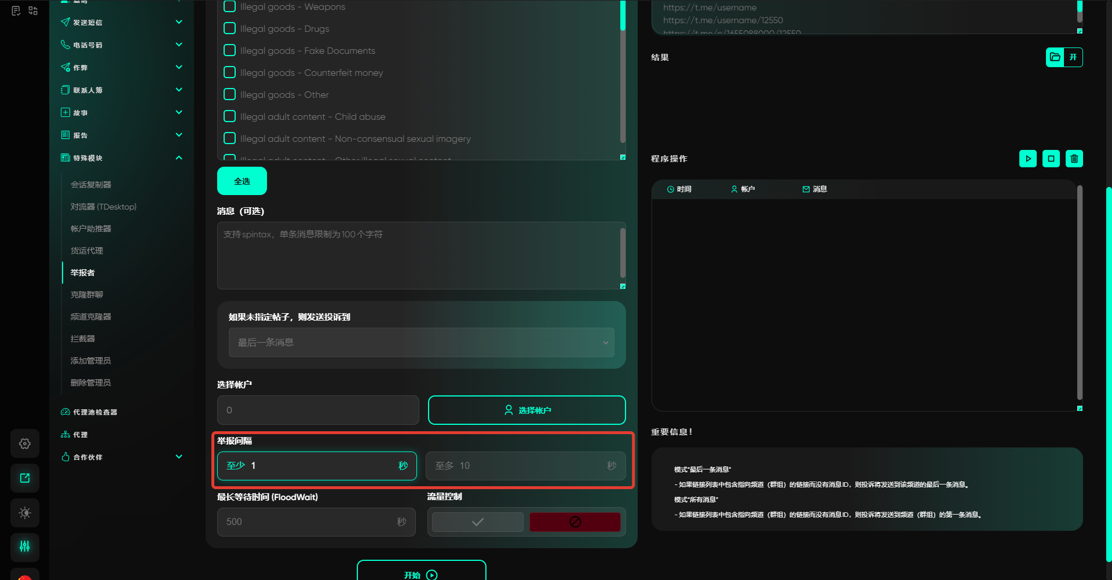
Task: Click the play icon in 程序操作
Action: pos(1028,159)
